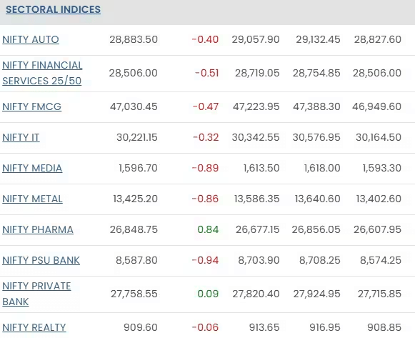Open the NIFTY PRIVATE BANK link

pyautogui.click(x=36, y=294)
